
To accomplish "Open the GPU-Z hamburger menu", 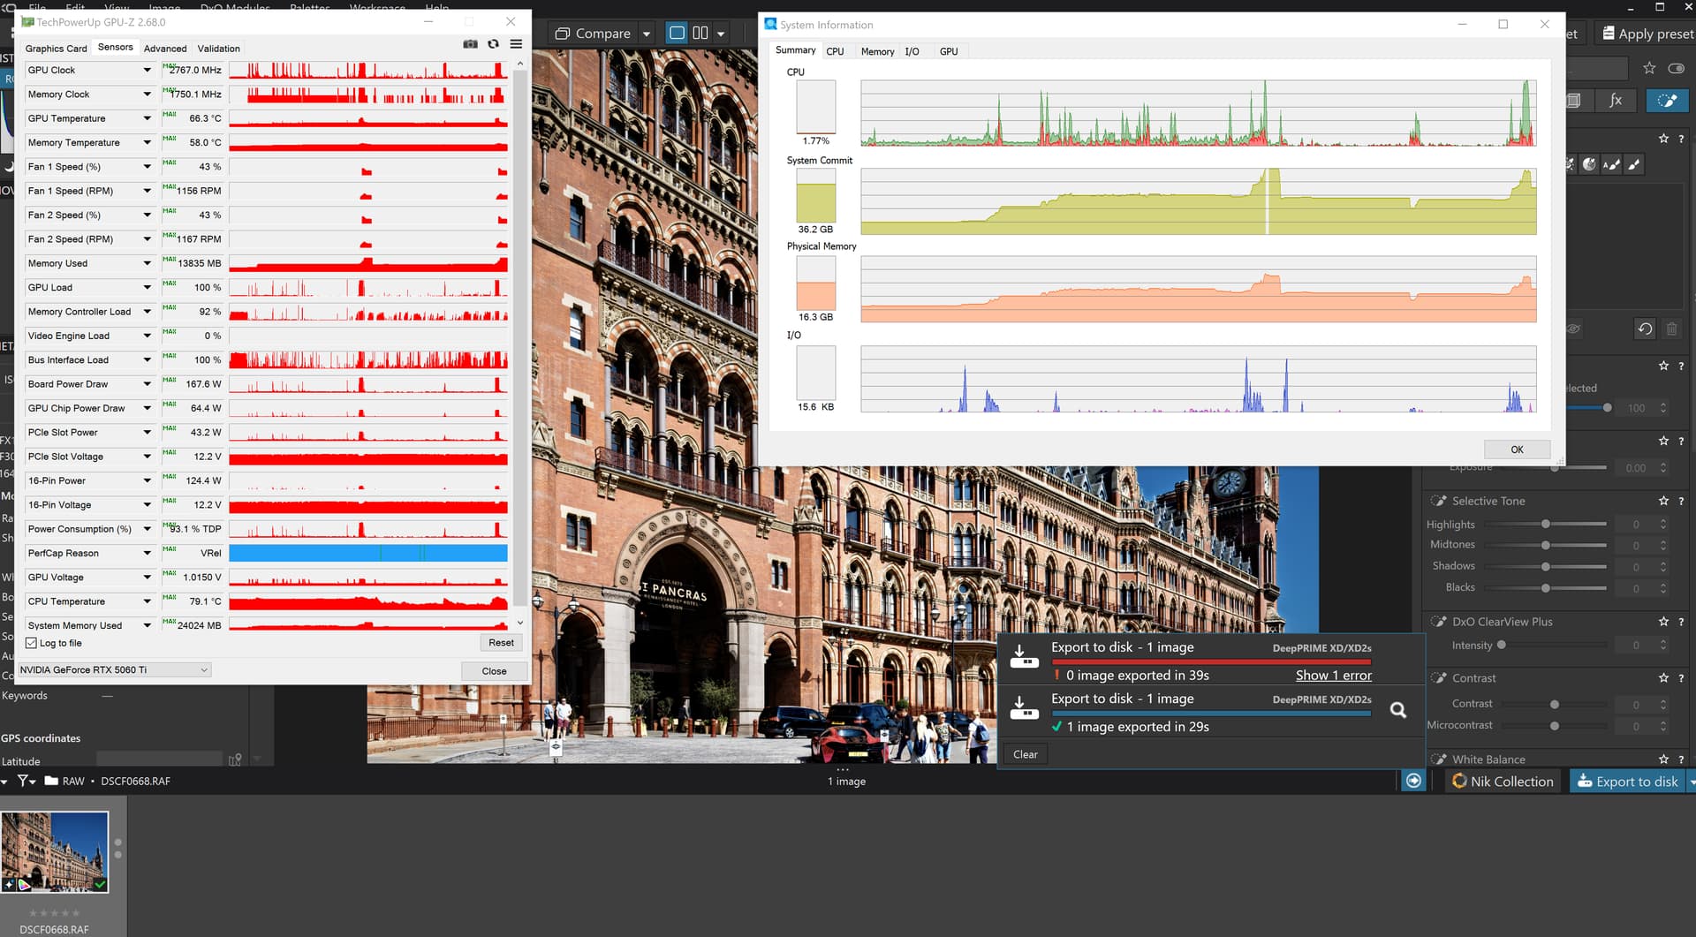I will tap(516, 44).
